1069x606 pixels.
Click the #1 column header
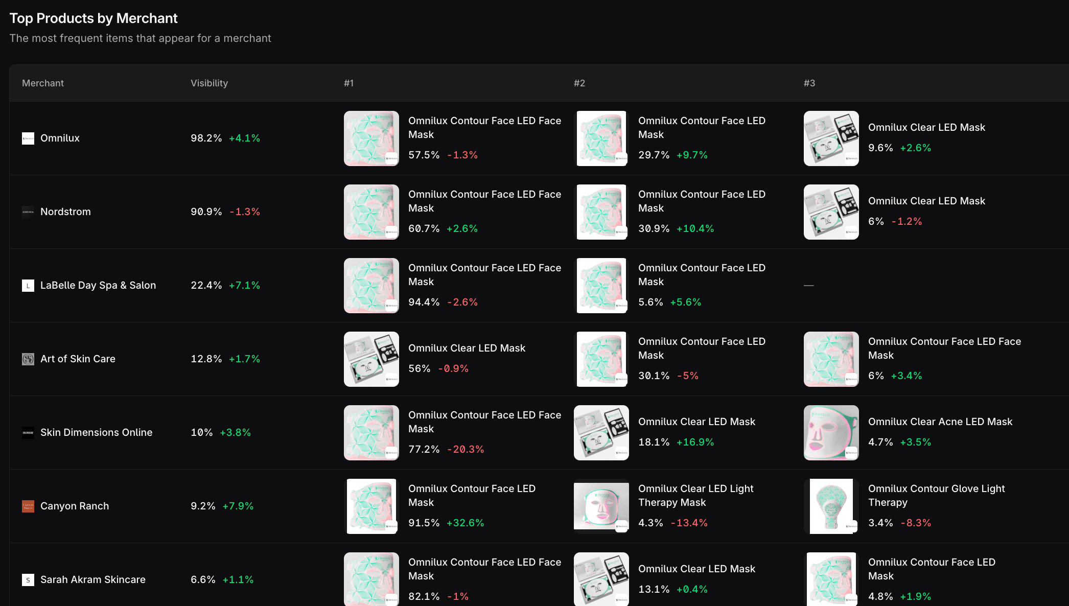click(348, 83)
